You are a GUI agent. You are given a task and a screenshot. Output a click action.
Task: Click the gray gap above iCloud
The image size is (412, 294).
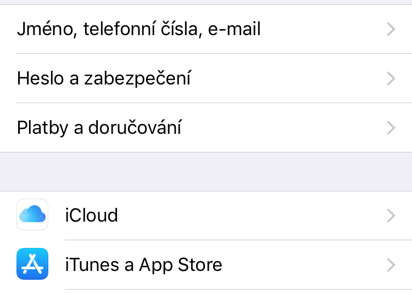click(x=206, y=172)
